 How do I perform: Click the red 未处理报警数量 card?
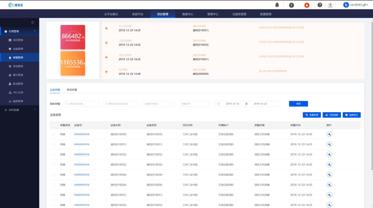click(x=73, y=37)
